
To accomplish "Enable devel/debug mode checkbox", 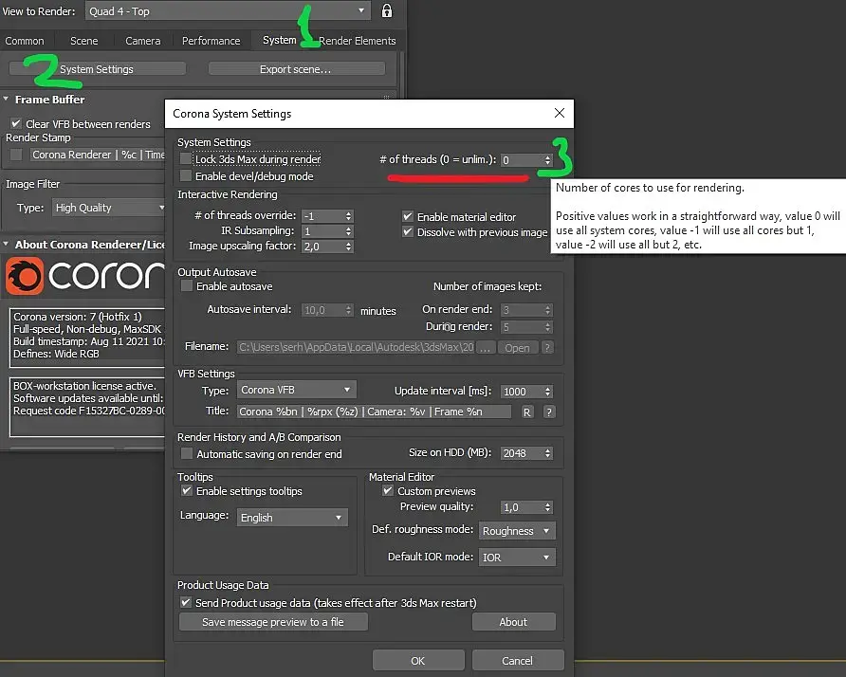I will coord(186,175).
